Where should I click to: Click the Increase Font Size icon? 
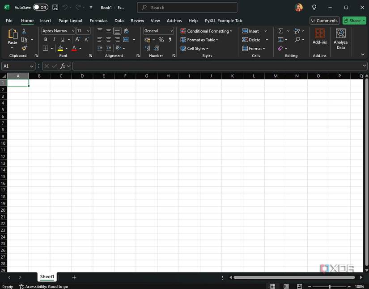point(77,39)
